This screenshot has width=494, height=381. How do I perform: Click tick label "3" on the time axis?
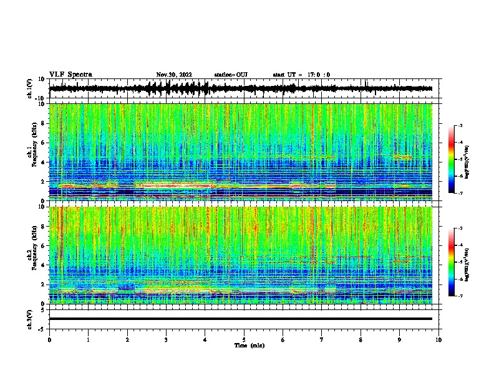click(x=166, y=340)
